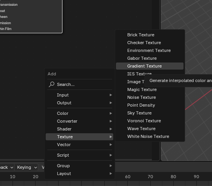This screenshot has height=186, width=212.
Task: Open the Converter submenu
Action: click(80, 121)
